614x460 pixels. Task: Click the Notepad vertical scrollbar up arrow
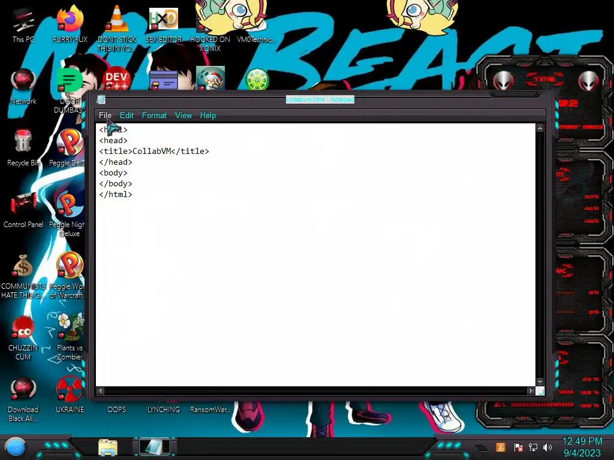(x=540, y=128)
